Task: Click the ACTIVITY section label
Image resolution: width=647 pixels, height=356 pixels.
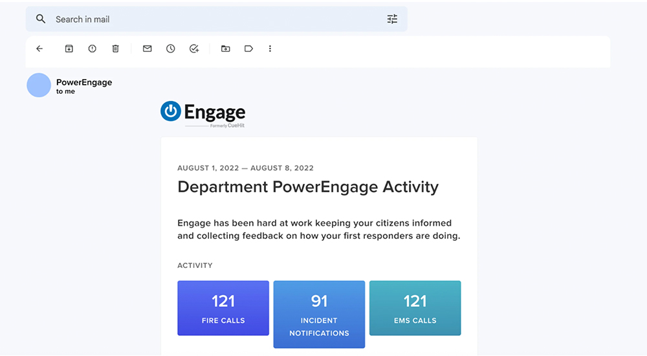Action: pyautogui.click(x=195, y=265)
